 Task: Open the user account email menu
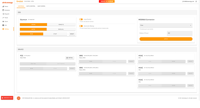point(190,2)
